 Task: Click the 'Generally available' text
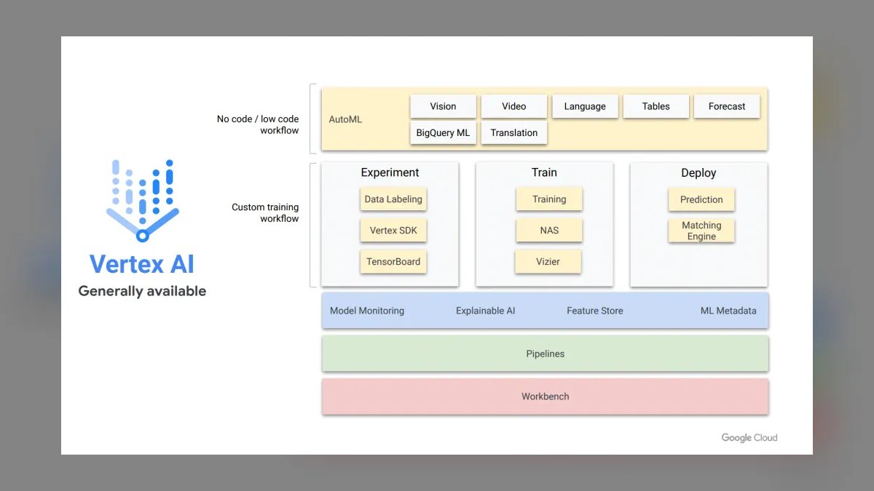[x=142, y=292]
